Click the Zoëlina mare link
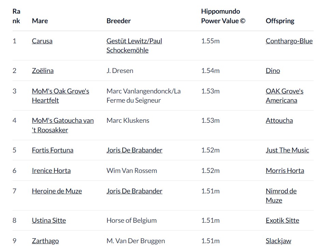 pyautogui.click(x=43, y=71)
